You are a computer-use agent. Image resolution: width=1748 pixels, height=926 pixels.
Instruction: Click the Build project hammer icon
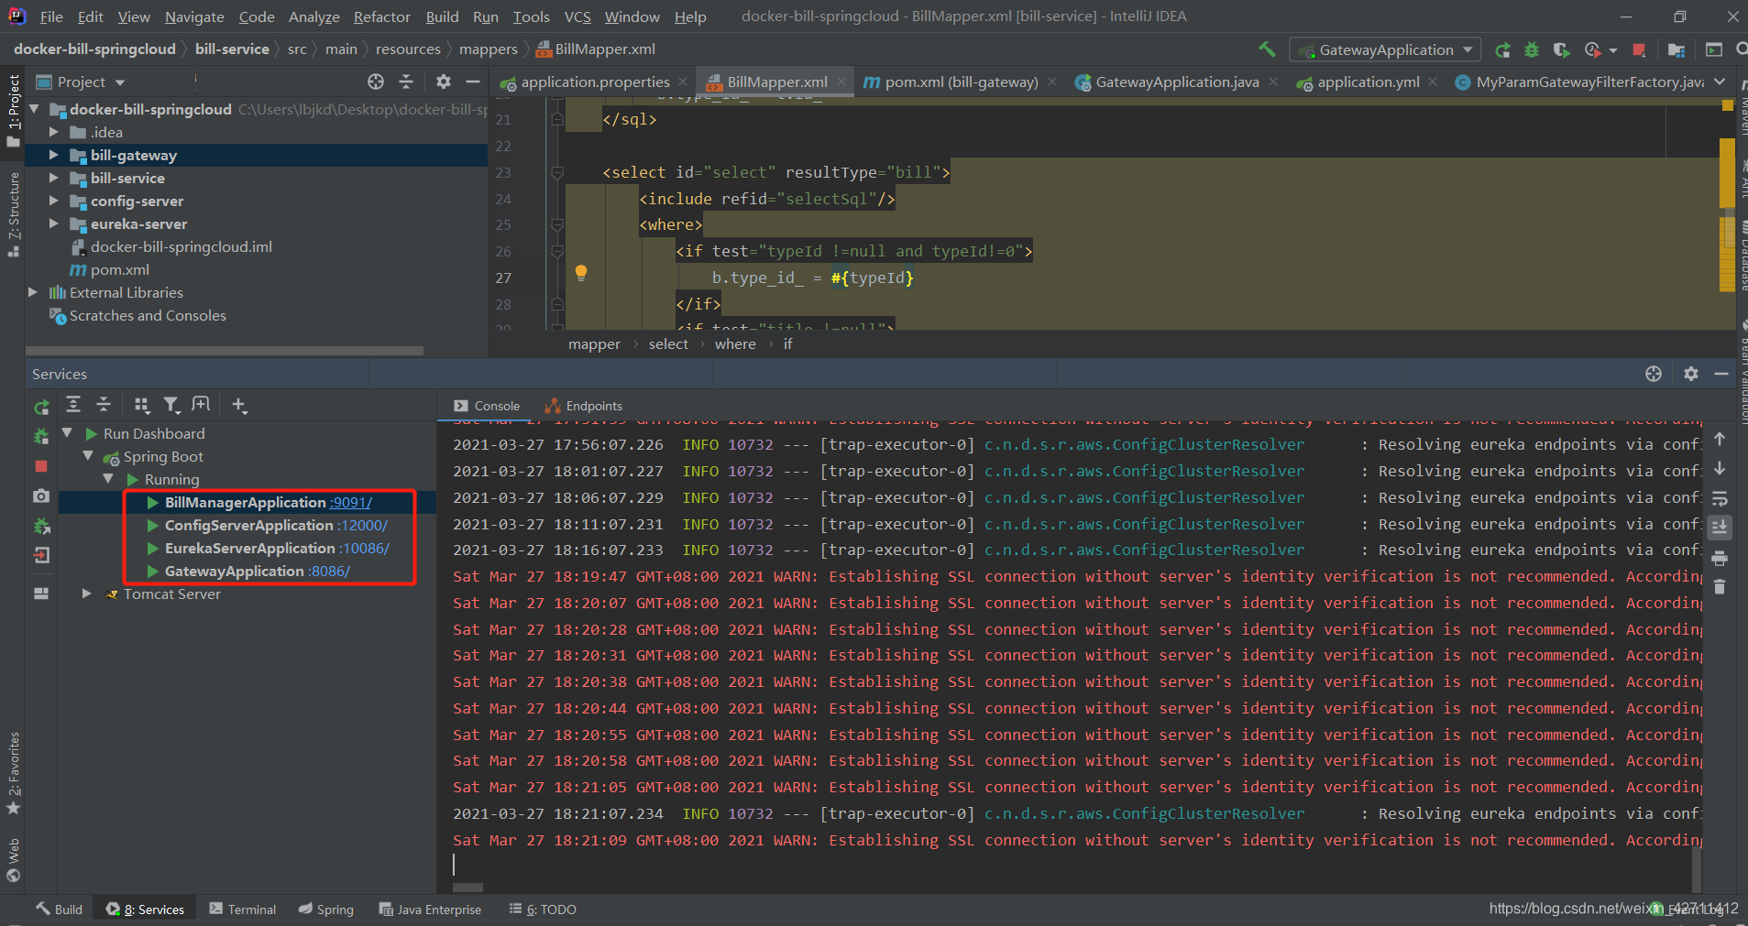pyautogui.click(x=1267, y=49)
